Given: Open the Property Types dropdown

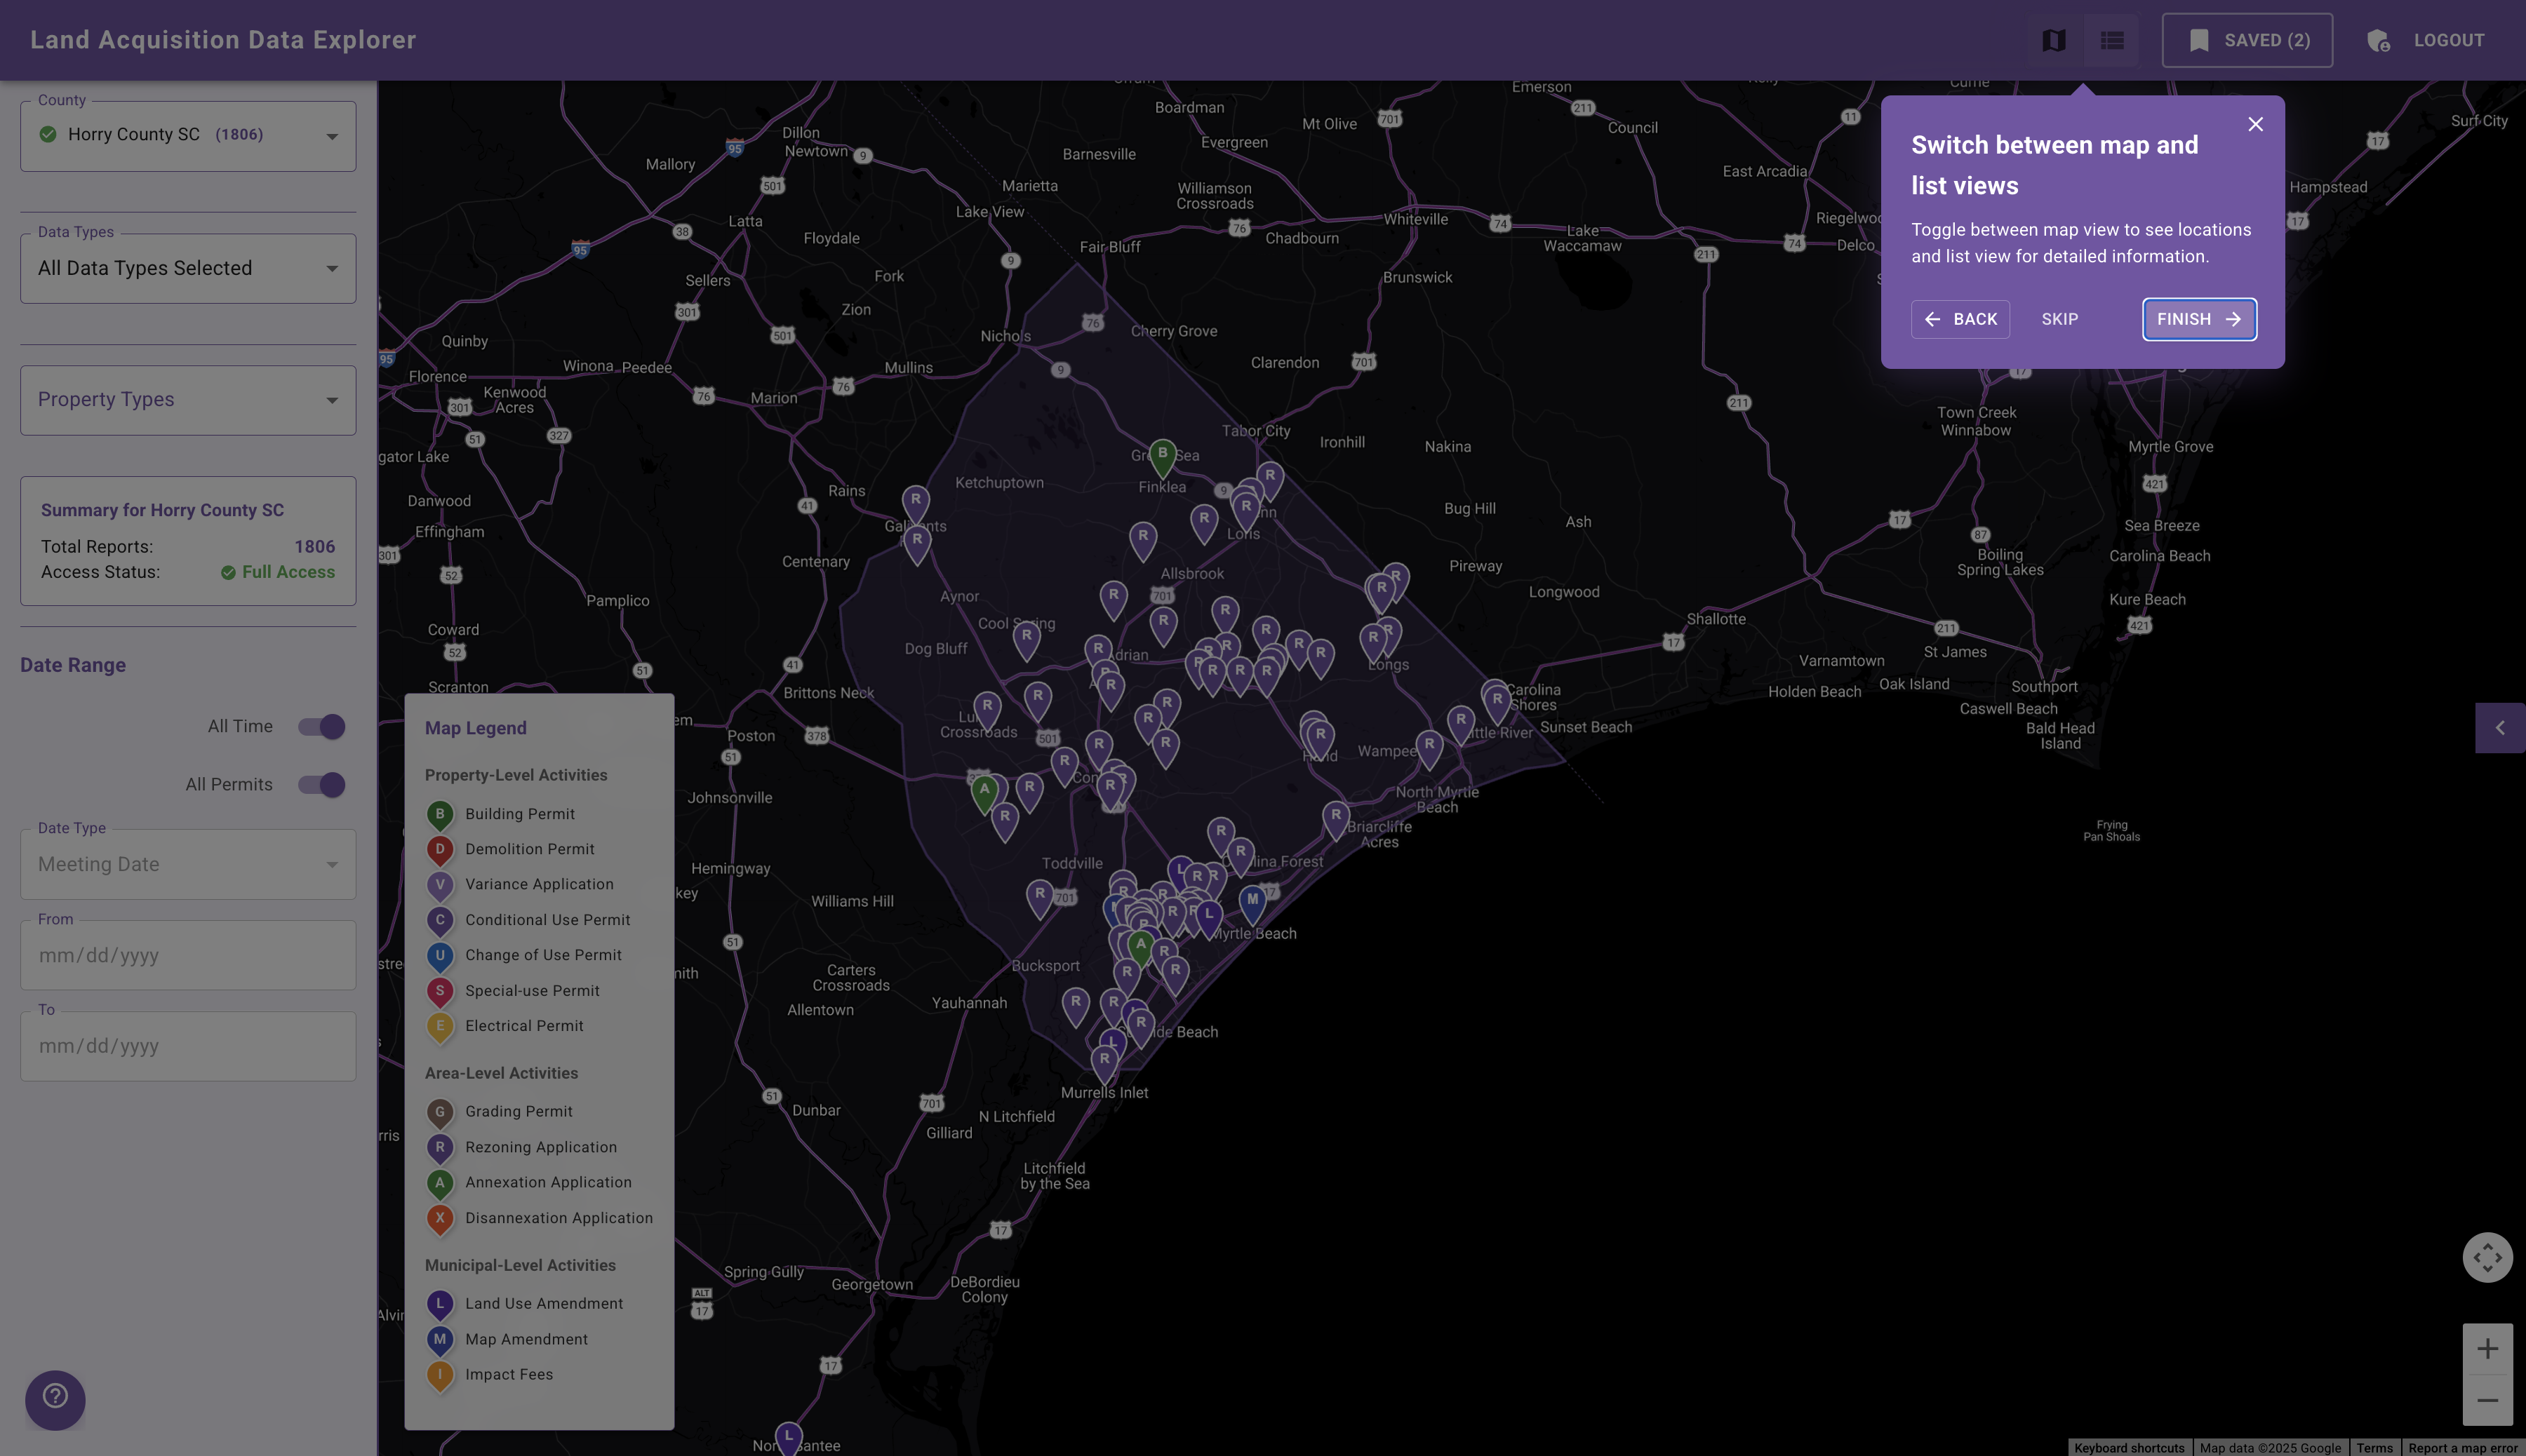Looking at the screenshot, I should pos(188,400).
